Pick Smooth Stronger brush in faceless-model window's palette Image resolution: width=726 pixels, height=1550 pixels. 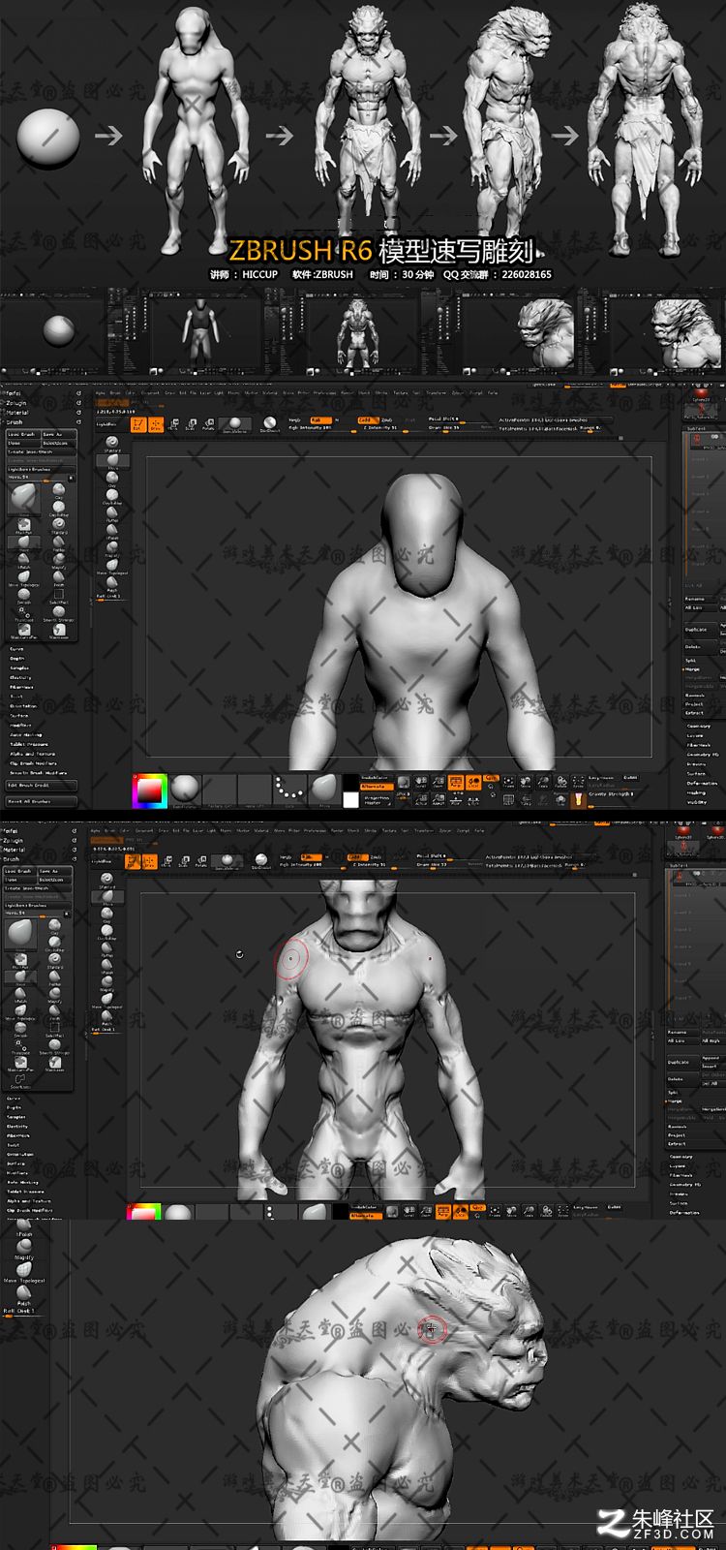(59, 613)
